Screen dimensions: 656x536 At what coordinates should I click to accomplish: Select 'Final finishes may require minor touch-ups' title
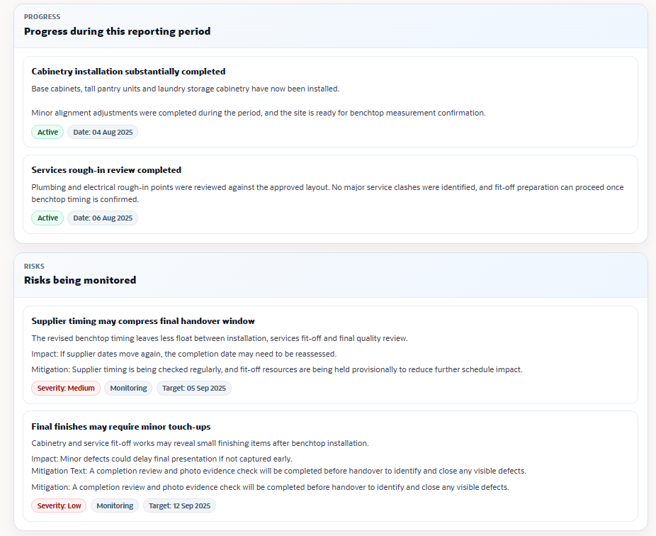tap(121, 427)
